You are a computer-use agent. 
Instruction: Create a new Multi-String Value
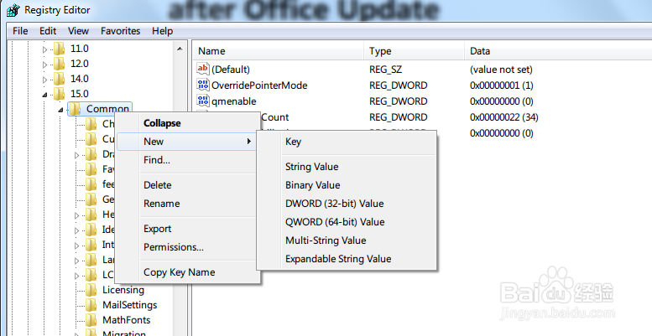347,240
